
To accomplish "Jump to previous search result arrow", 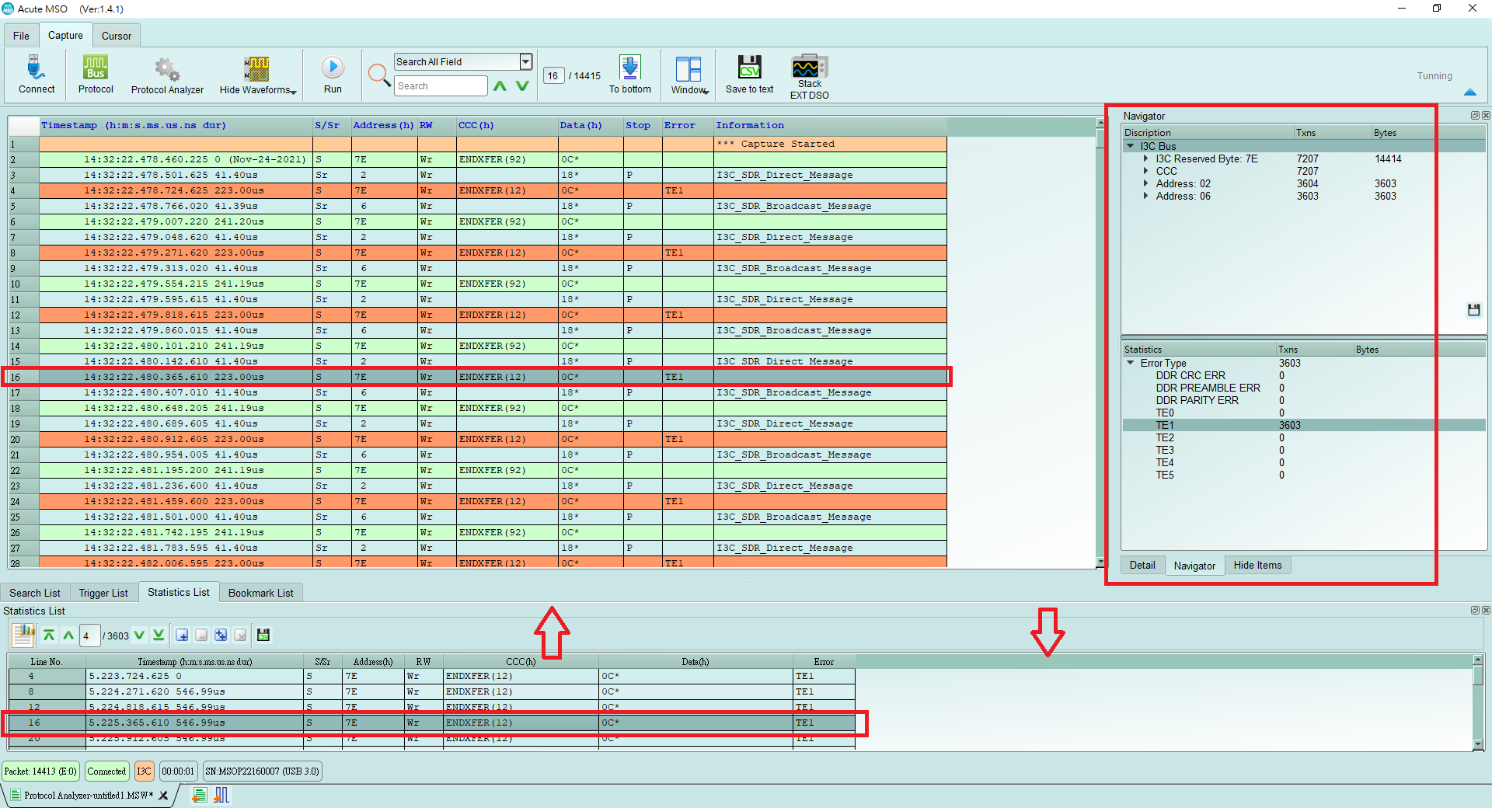I will point(500,85).
